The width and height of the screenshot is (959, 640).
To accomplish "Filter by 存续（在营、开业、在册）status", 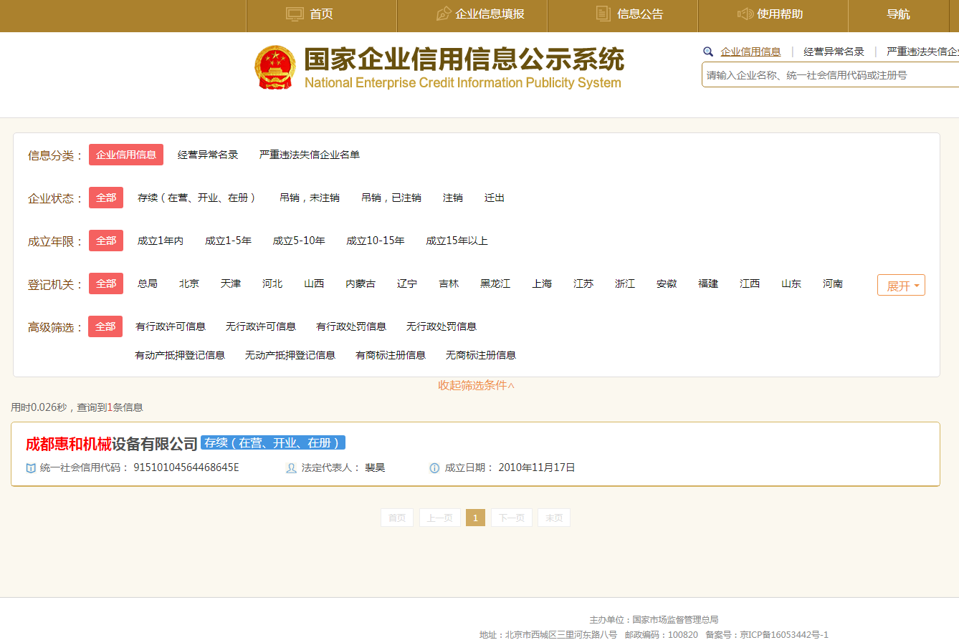I will (197, 198).
